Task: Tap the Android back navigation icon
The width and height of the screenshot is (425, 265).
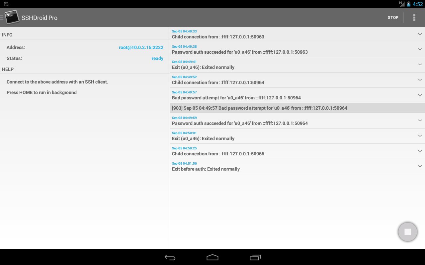Action: click(170, 257)
